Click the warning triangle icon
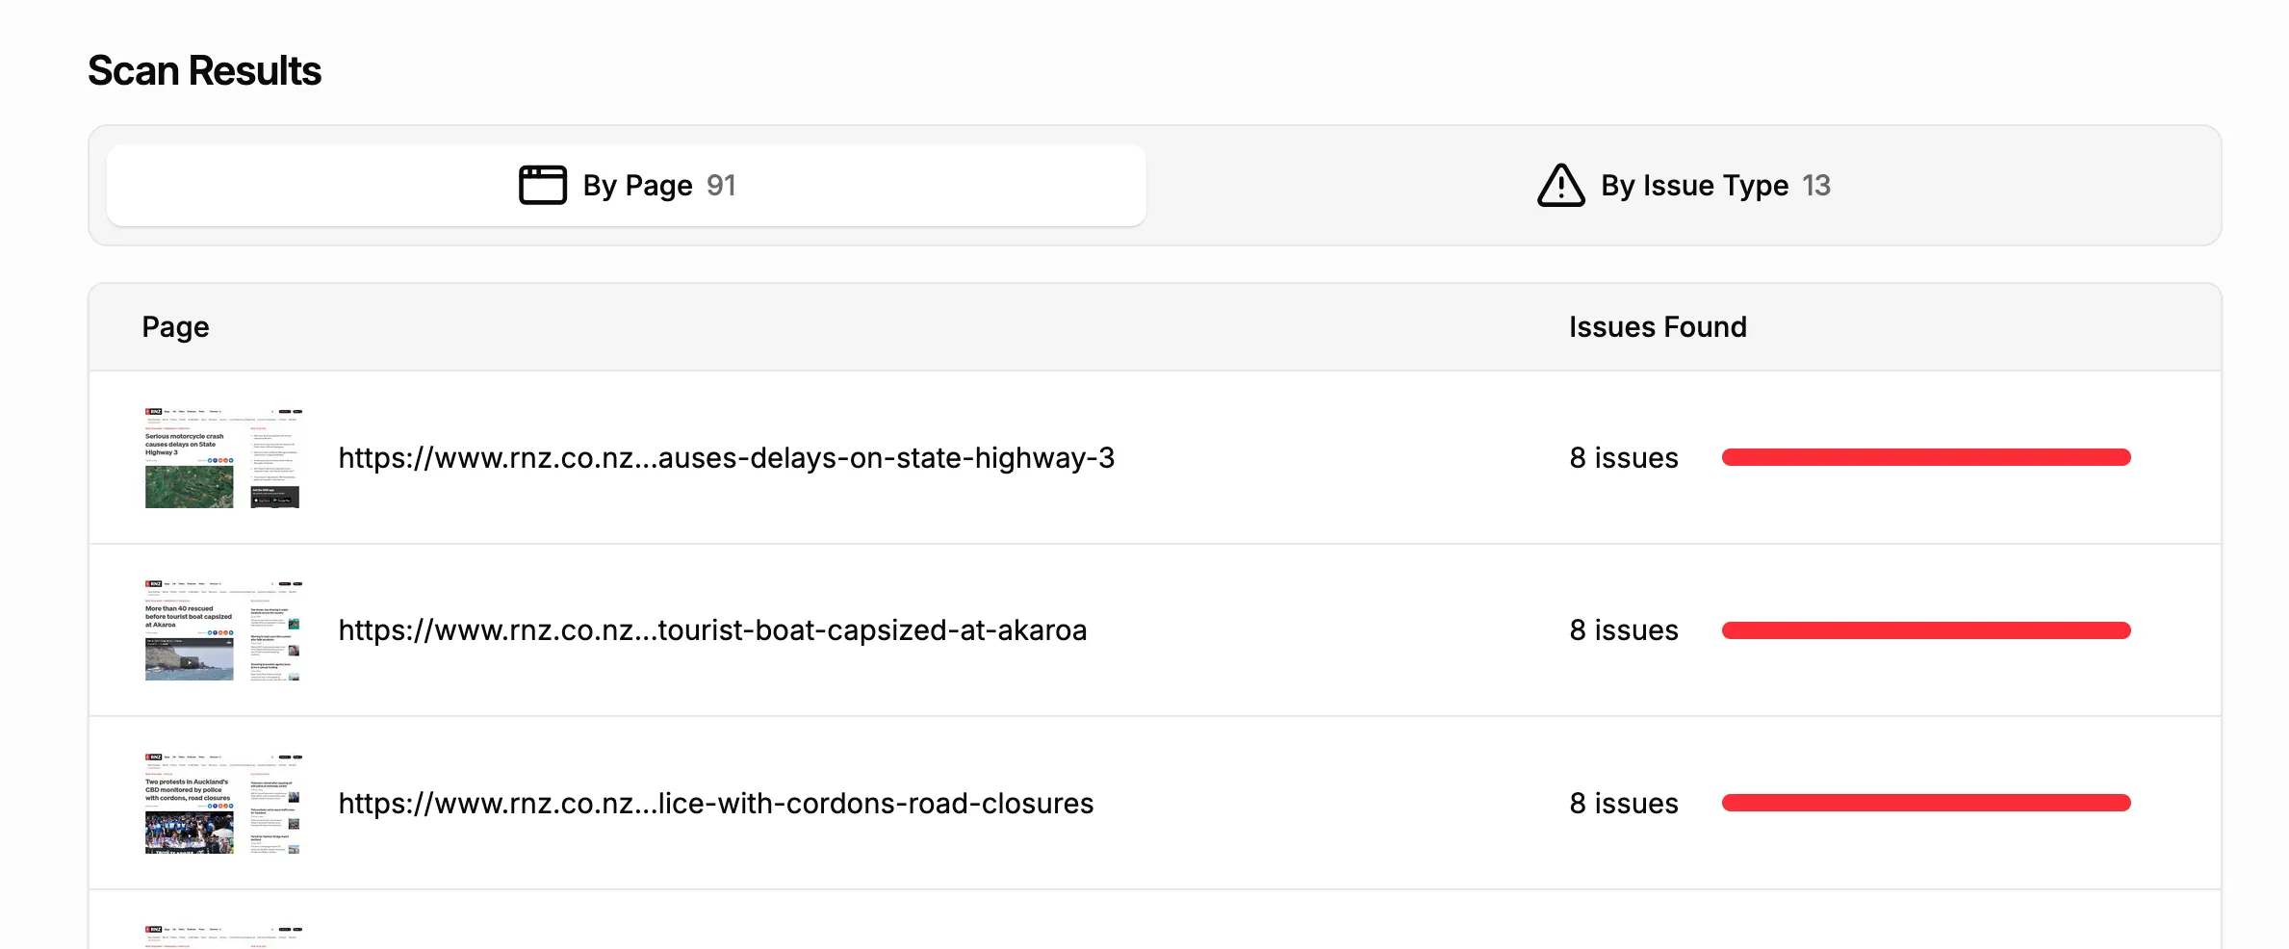Viewport: 2289px width, 949px height. pos(1560,185)
